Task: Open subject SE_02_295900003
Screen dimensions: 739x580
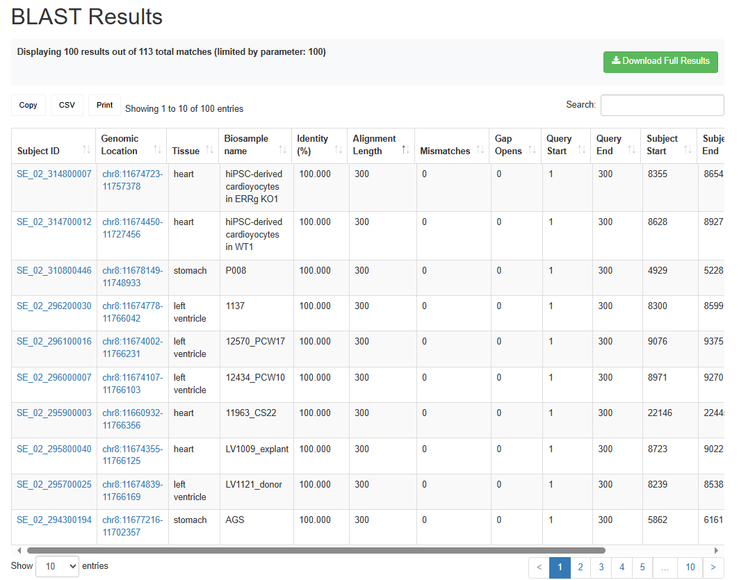Action: click(x=54, y=413)
